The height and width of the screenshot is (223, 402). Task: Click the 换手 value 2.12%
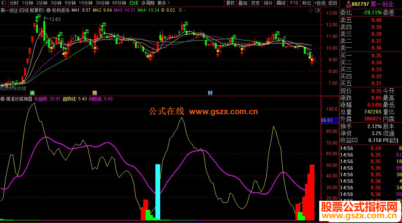point(374,127)
